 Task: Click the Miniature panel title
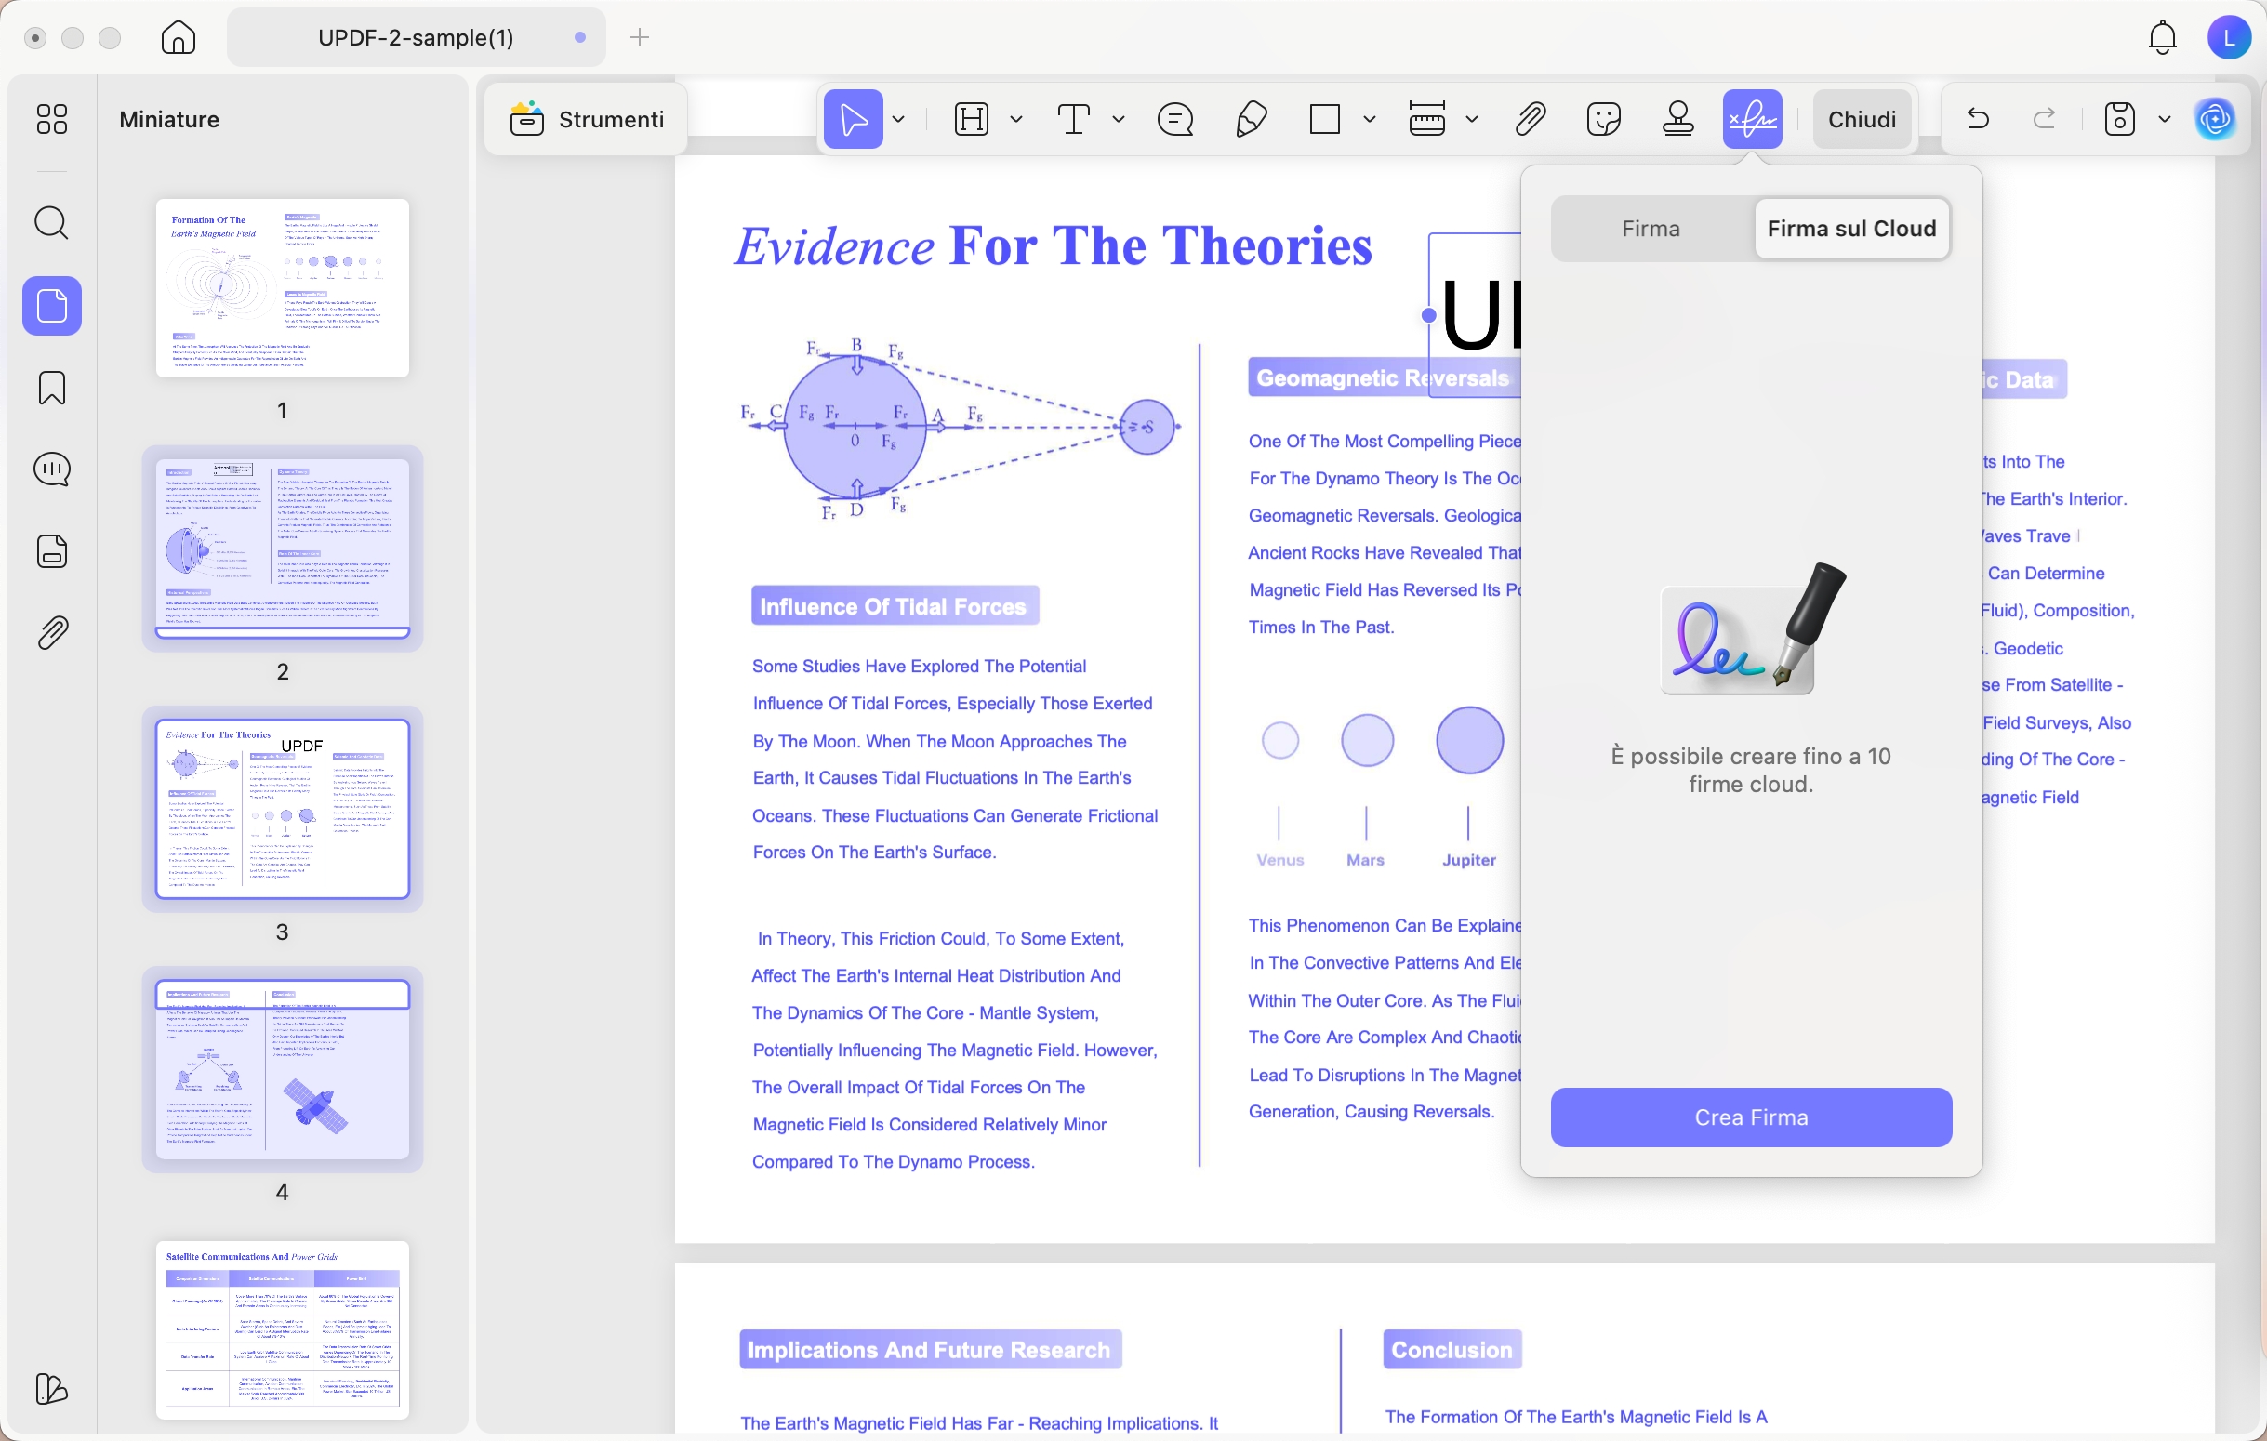point(169,120)
